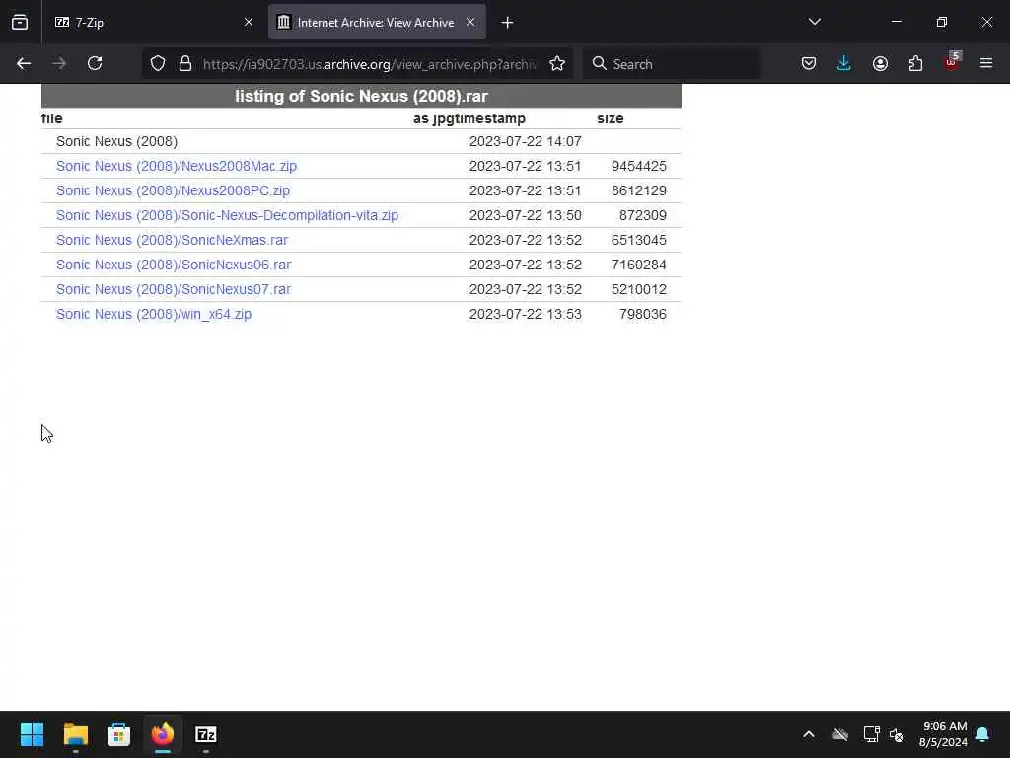The image size is (1010, 758).
Task: Open the notifications bell
Action: tap(983, 734)
